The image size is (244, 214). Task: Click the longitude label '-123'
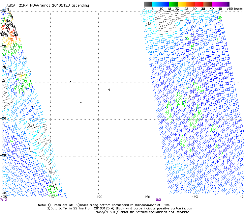click(194, 197)
